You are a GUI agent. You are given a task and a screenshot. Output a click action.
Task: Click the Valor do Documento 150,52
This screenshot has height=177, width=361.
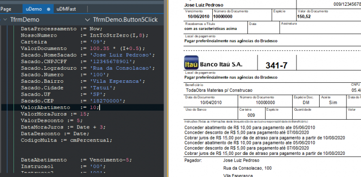click(304, 16)
